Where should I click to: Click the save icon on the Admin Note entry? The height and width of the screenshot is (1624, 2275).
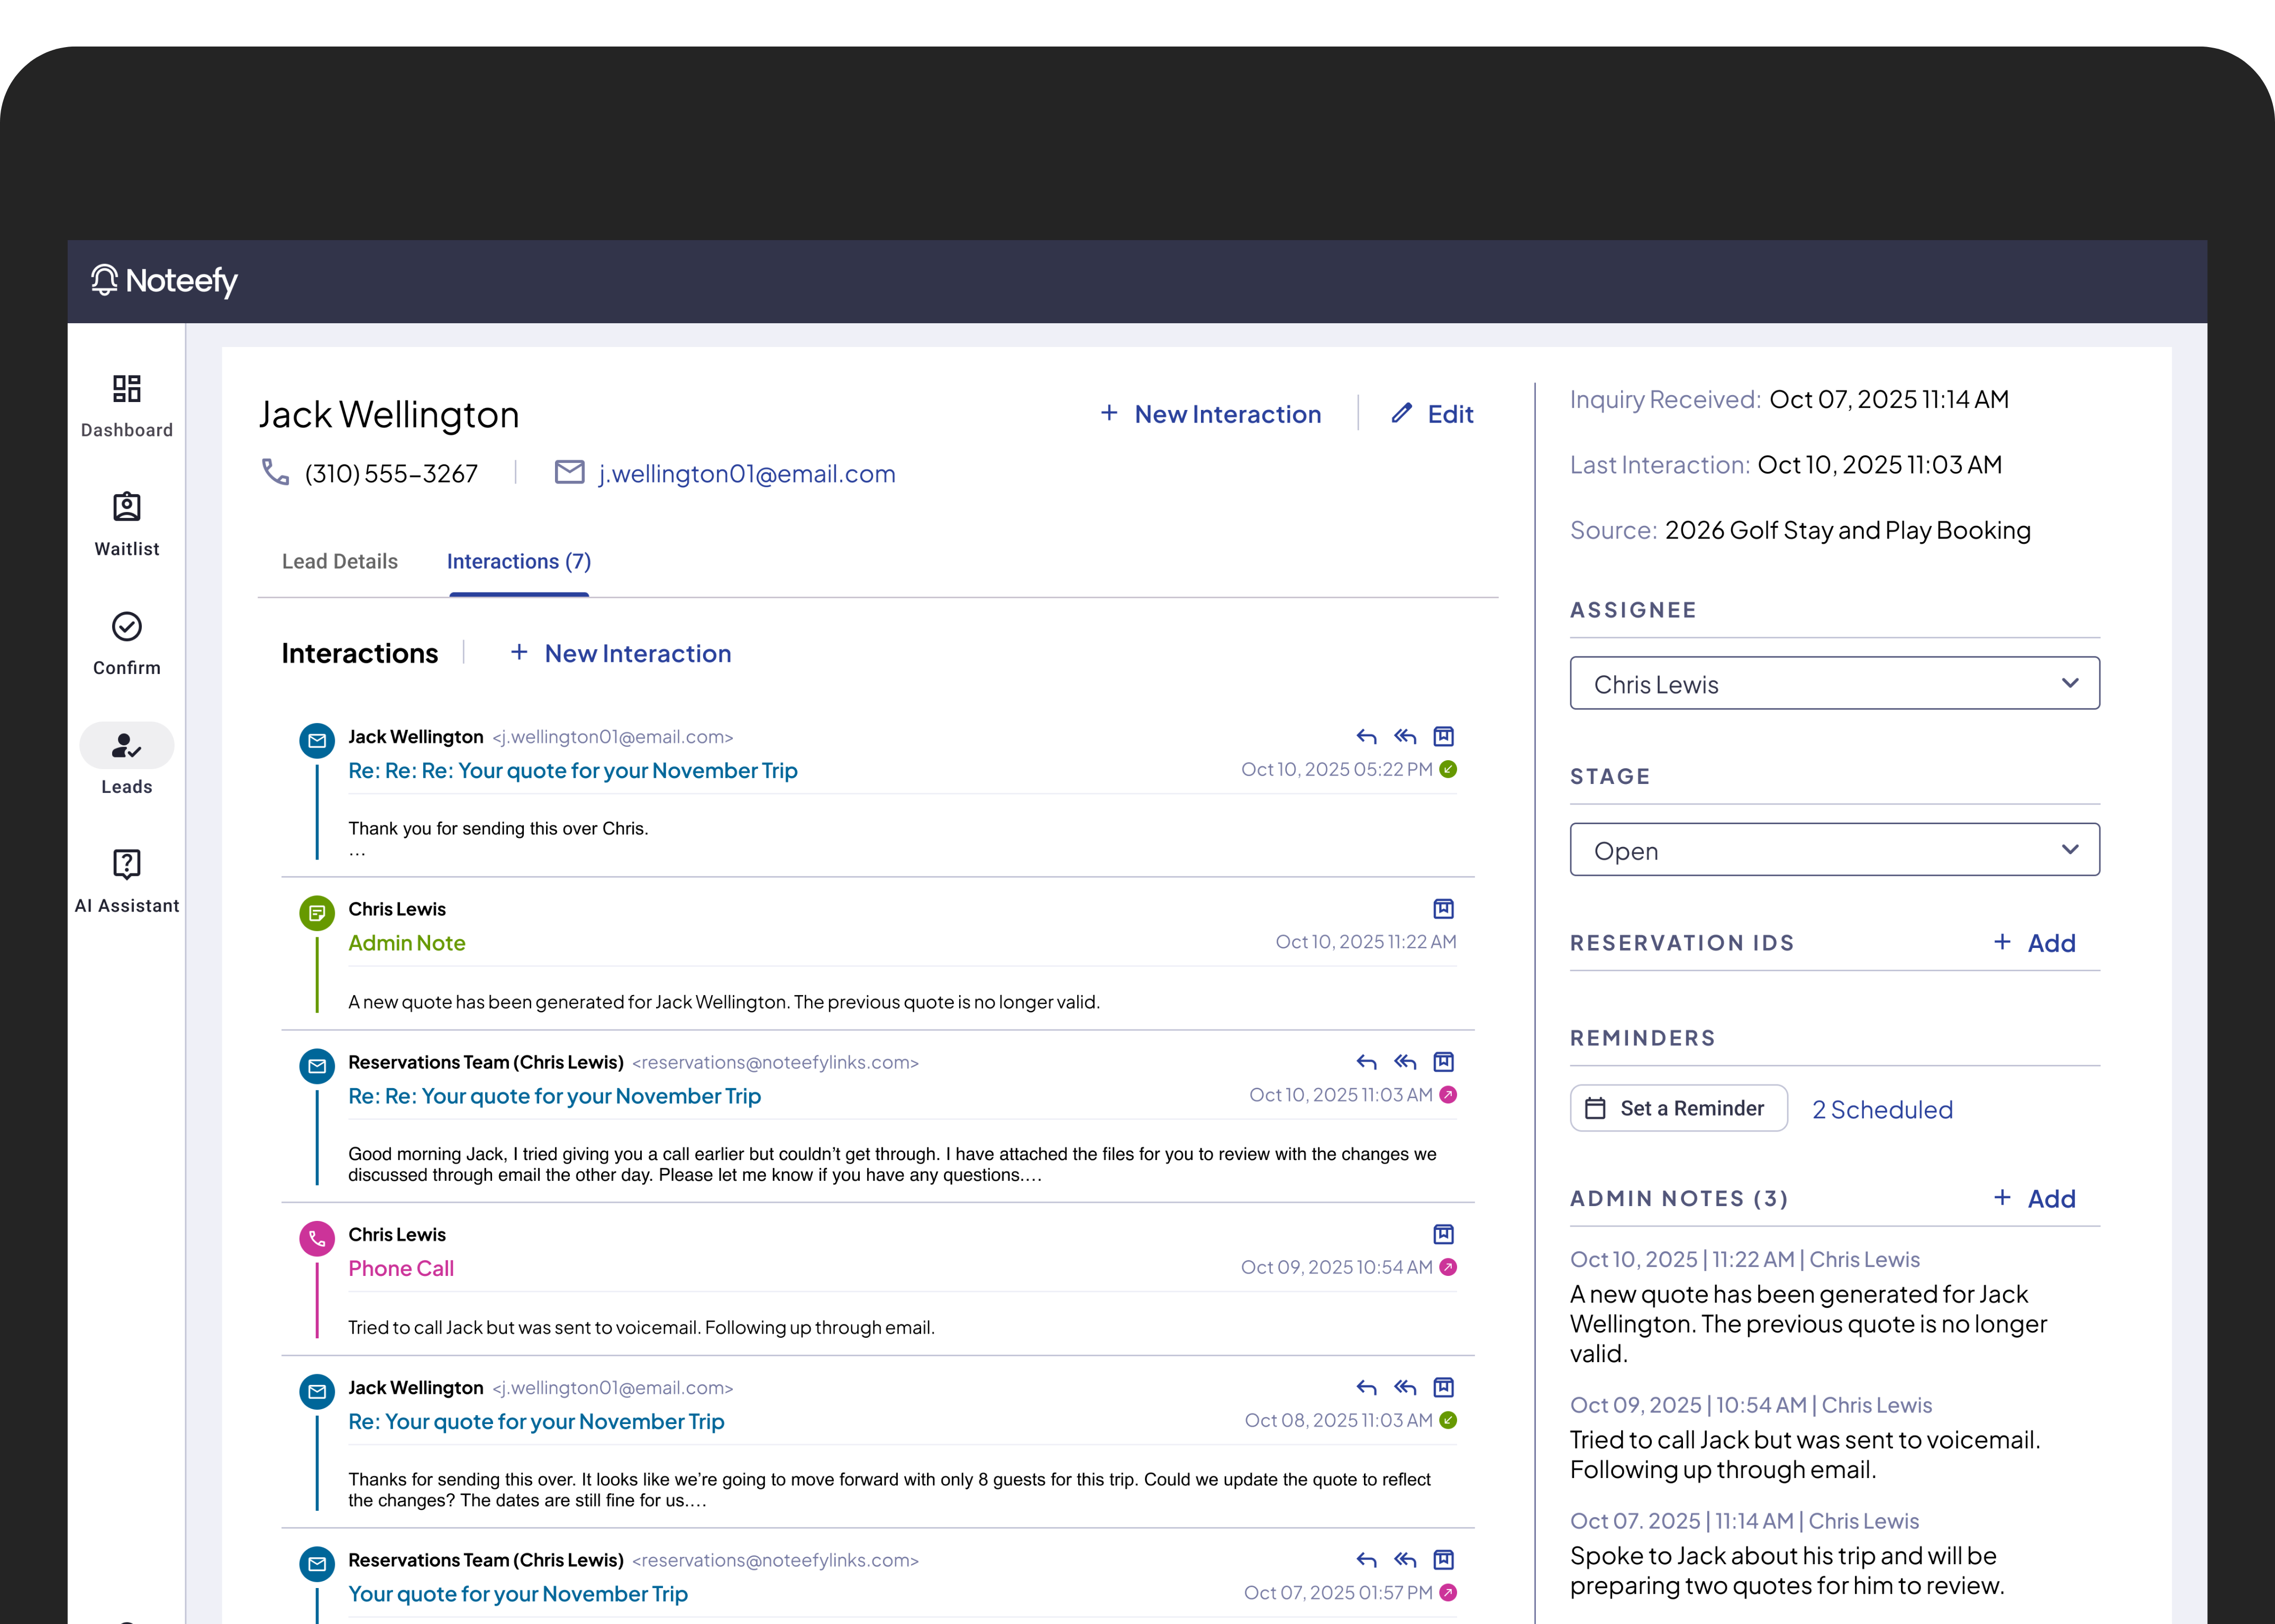coord(1443,909)
